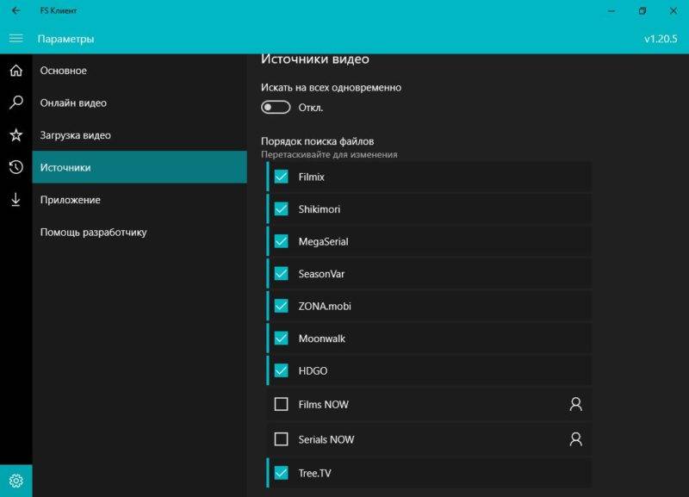The image size is (689, 497).
Task: Uncheck the Shikimori source checkbox
Action: click(x=282, y=208)
